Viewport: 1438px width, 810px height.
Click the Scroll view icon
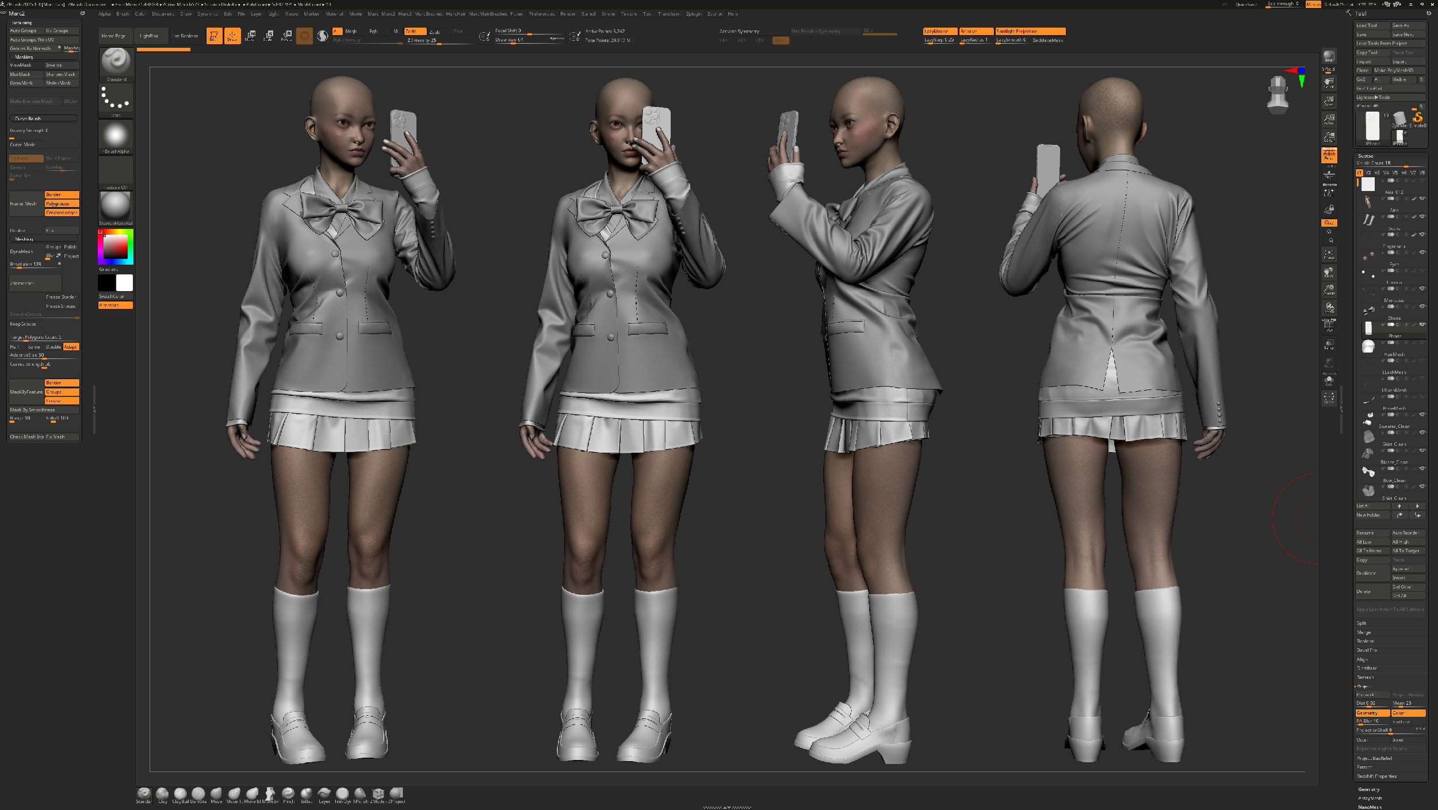pyautogui.click(x=1329, y=83)
